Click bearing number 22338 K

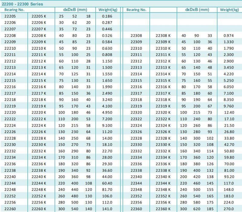tap(163, 171)
